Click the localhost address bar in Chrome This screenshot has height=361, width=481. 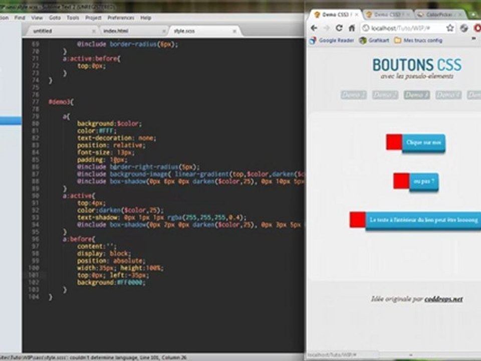[403, 28]
